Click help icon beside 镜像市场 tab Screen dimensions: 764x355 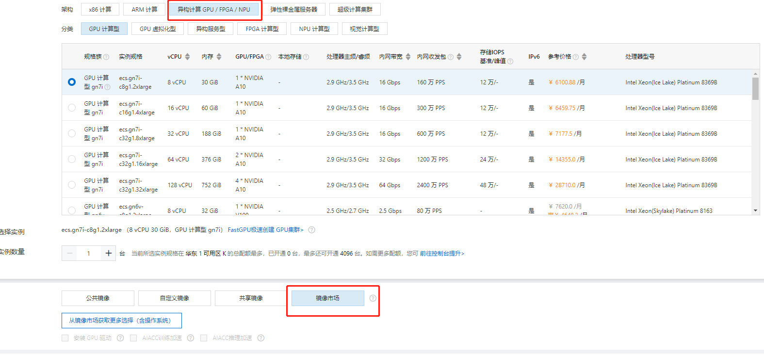coord(373,298)
